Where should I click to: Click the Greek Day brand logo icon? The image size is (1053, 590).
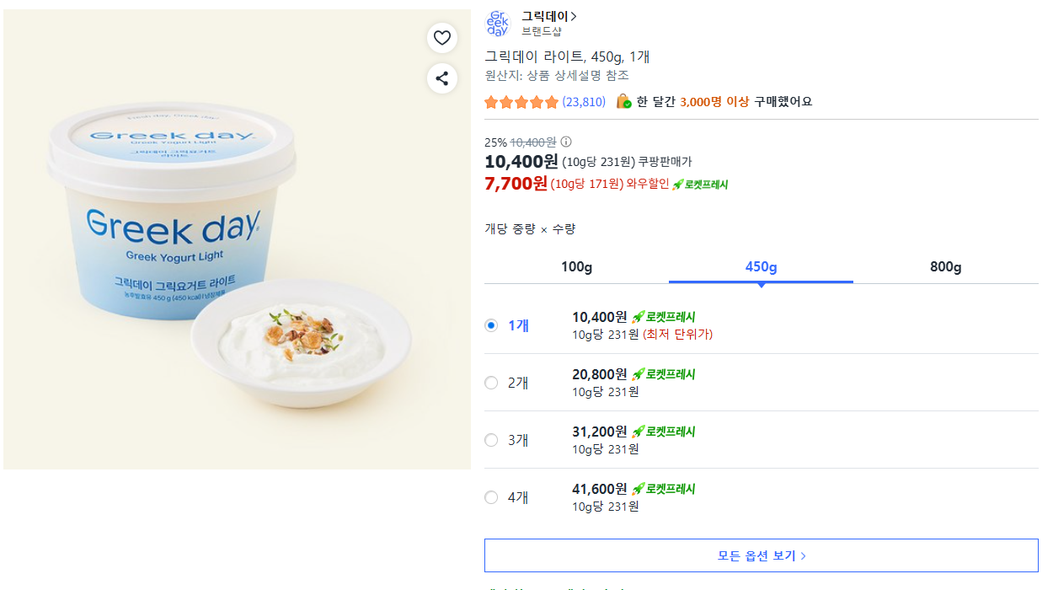coord(498,24)
